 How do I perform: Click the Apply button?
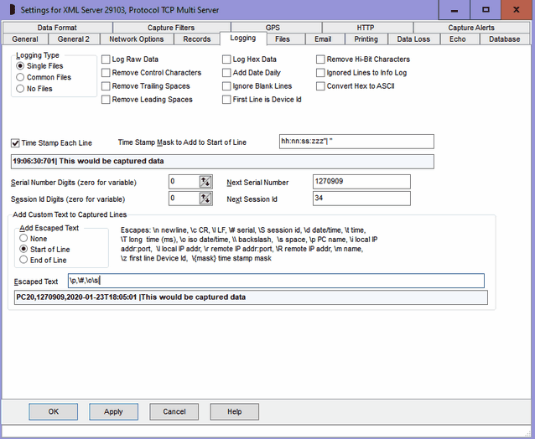[113, 411]
